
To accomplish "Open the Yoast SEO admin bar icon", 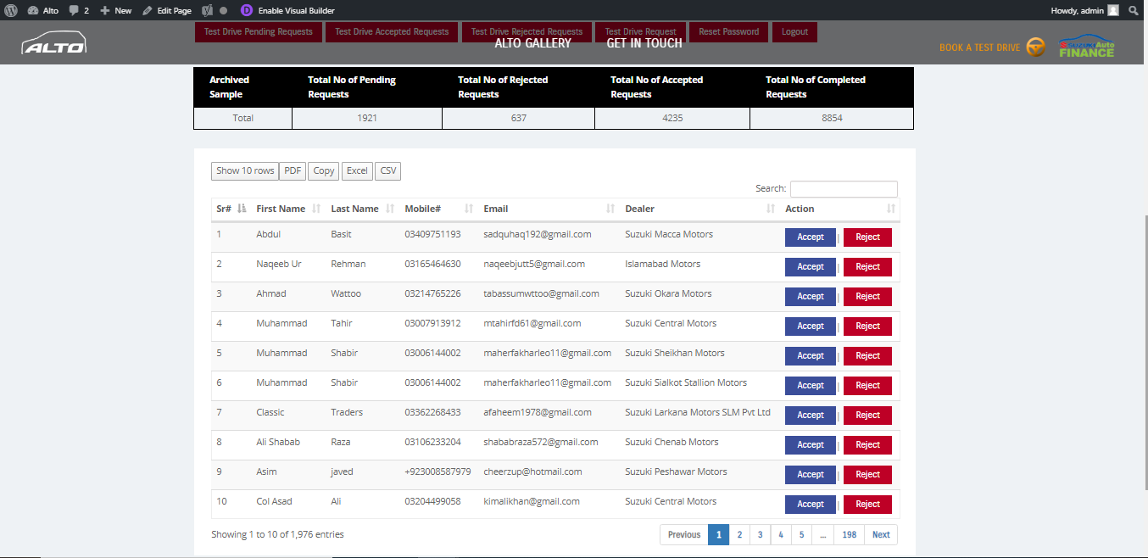I will (x=207, y=10).
